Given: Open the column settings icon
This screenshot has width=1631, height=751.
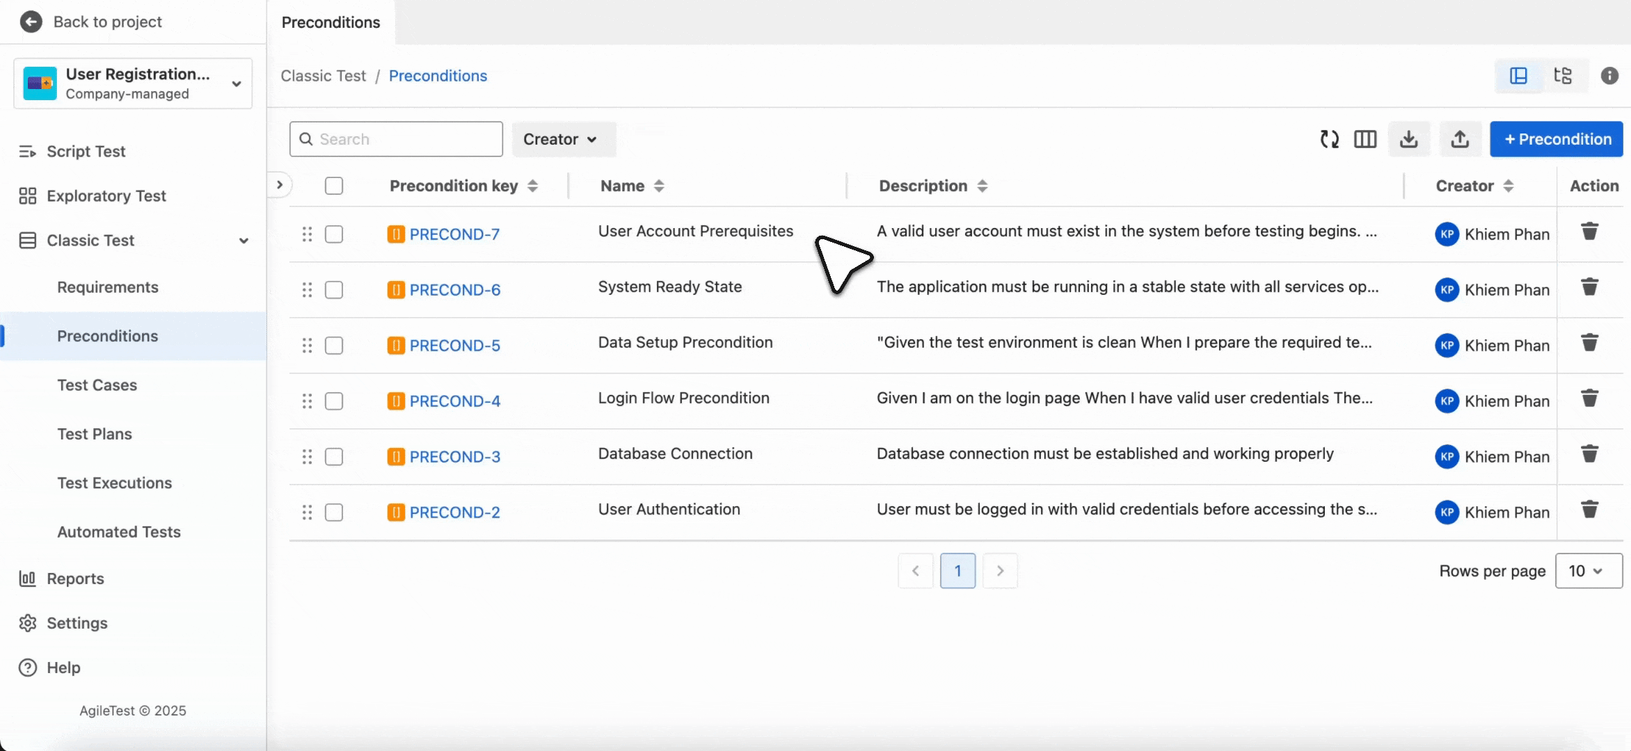Looking at the screenshot, I should (x=1365, y=139).
